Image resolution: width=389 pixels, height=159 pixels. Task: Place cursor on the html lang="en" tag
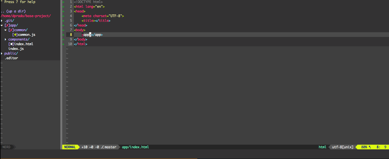[x=89, y=7]
